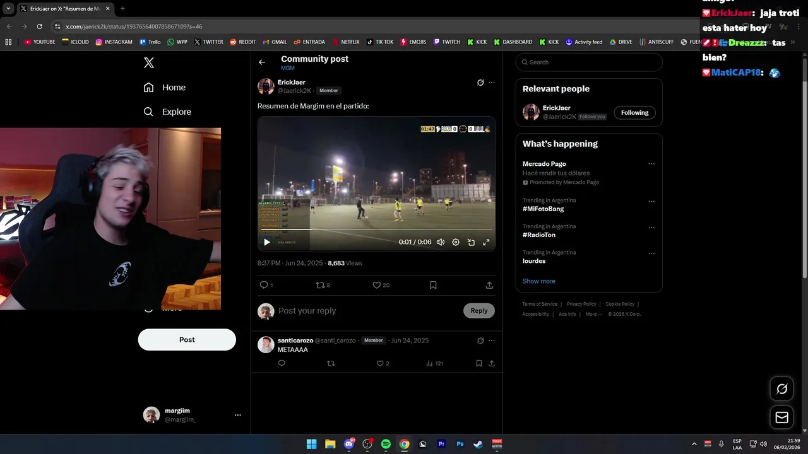Switch the video to fullscreen
This screenshot has width=808, height=454.
(486, 242)
